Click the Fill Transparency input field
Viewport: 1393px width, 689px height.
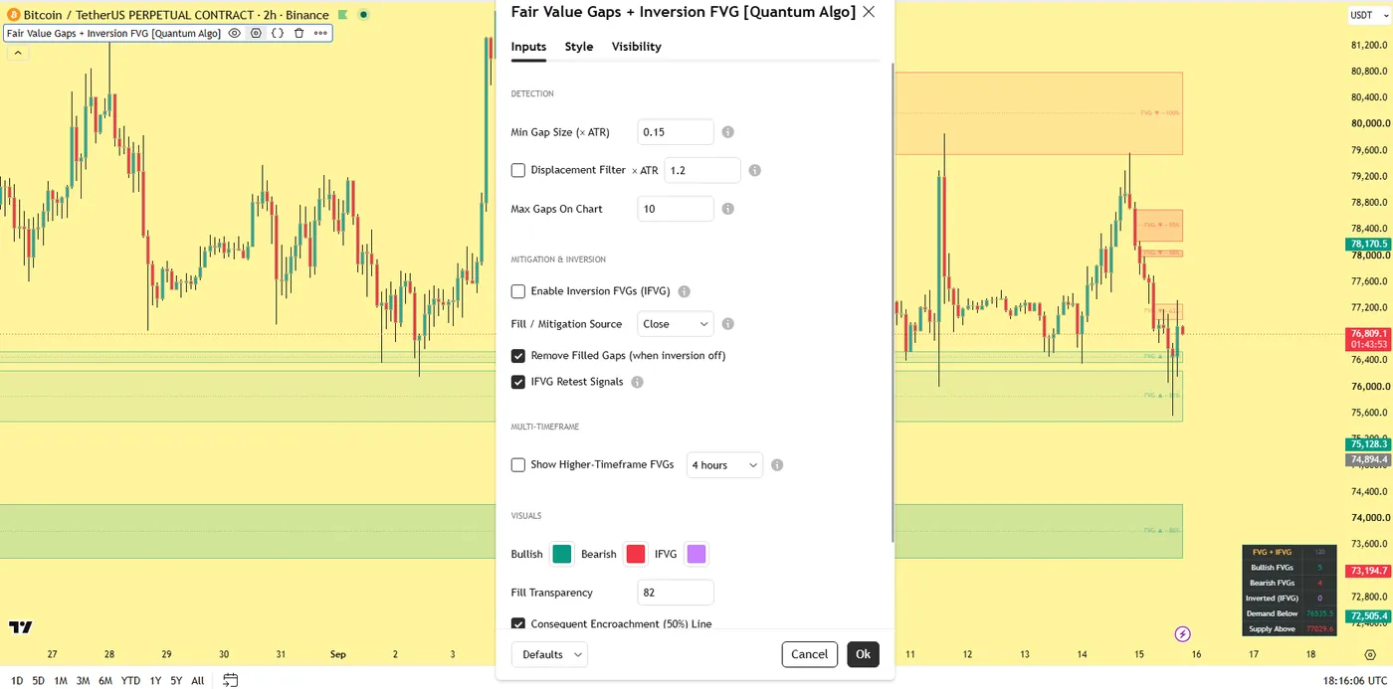point(676,593)
